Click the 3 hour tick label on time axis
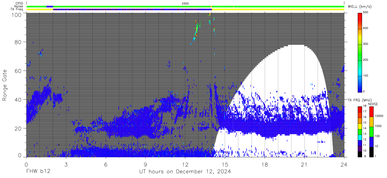 (66, 165)
